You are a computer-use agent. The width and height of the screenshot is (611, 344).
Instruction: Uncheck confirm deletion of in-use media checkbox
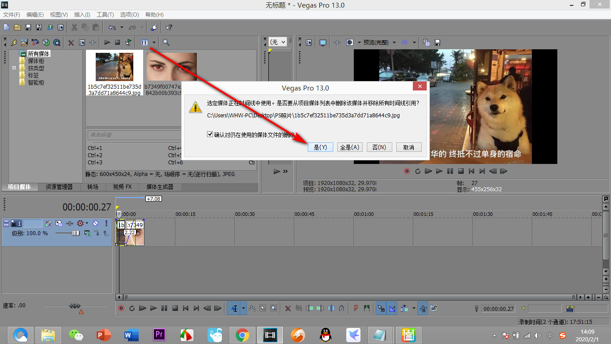(210, 134)
